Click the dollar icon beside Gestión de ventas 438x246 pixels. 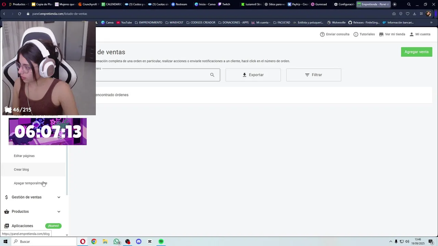[7, 197]
